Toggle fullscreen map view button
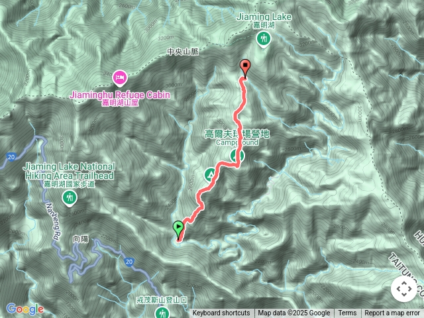This screenshot has height=318, width=424. 403,289
